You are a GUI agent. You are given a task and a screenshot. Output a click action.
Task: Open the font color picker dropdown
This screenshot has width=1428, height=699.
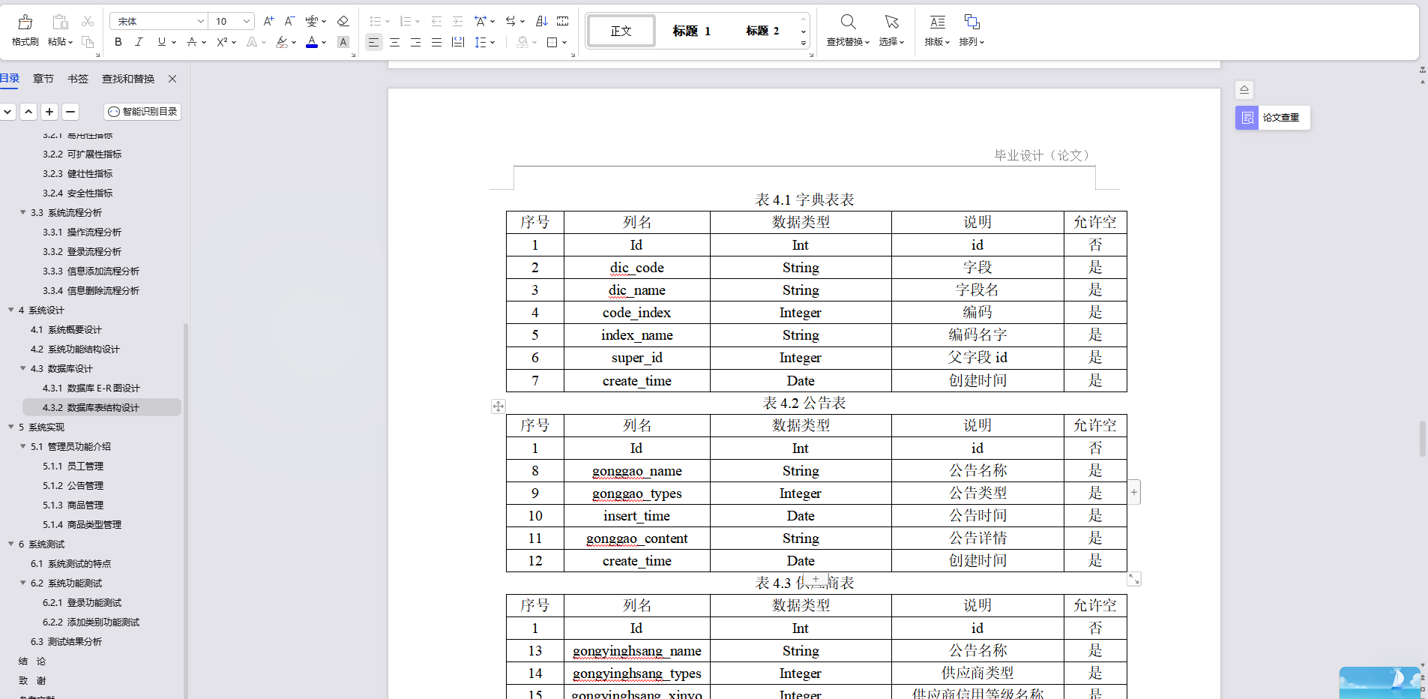coord(323,43)
